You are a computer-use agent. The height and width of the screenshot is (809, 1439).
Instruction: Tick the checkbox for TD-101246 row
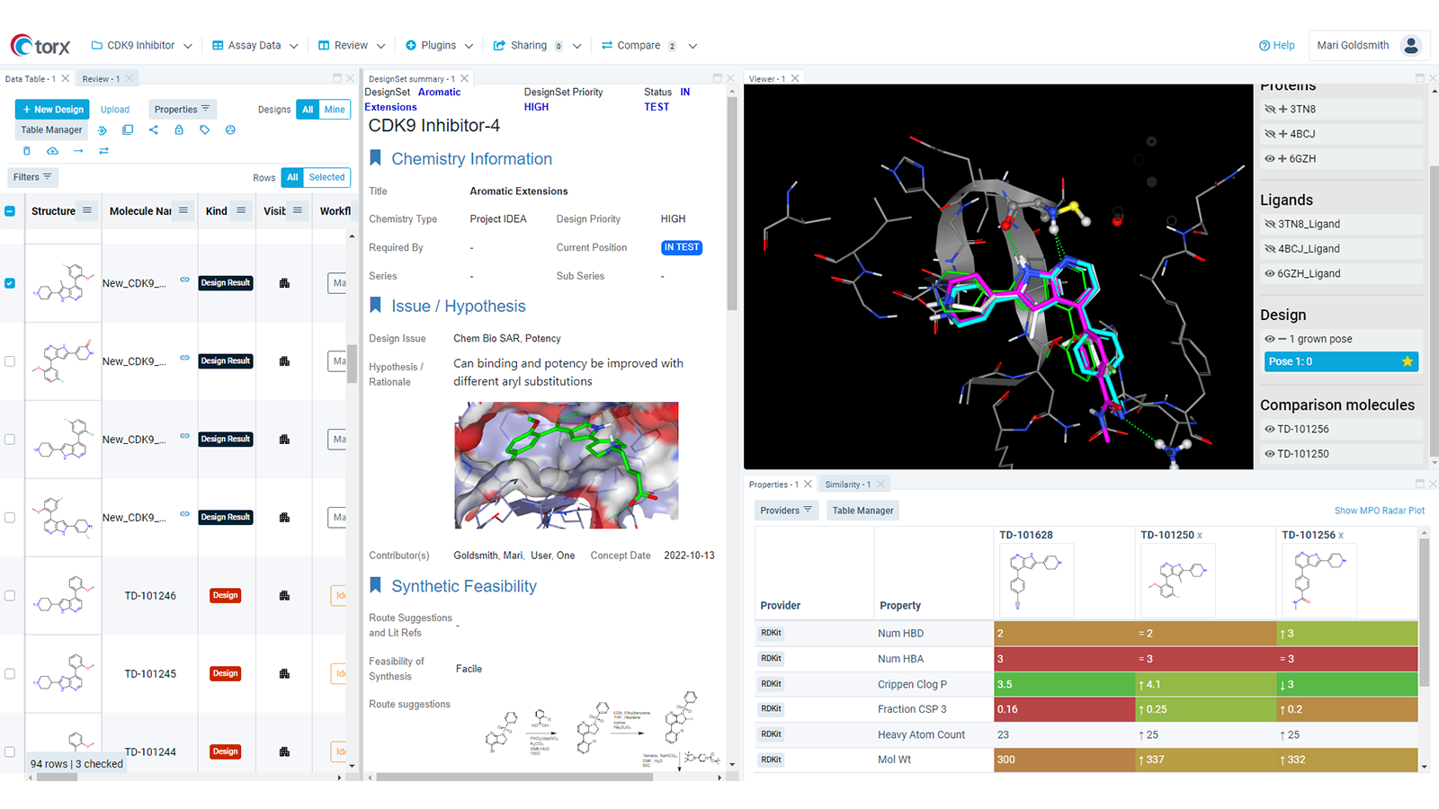10,595
